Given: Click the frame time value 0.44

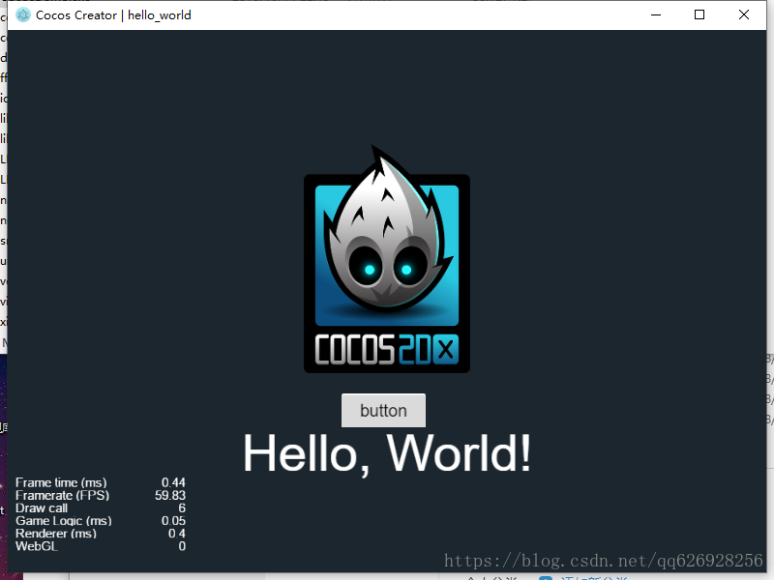Looking at the screenshot, I should pyautogui.click(x=173, y=482).
